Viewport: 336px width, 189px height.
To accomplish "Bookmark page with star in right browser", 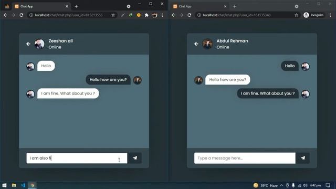I will coord(296,15).
